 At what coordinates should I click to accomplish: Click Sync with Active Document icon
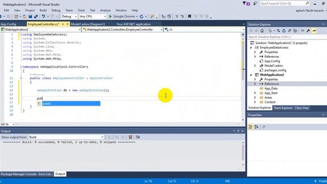(278, 31)
